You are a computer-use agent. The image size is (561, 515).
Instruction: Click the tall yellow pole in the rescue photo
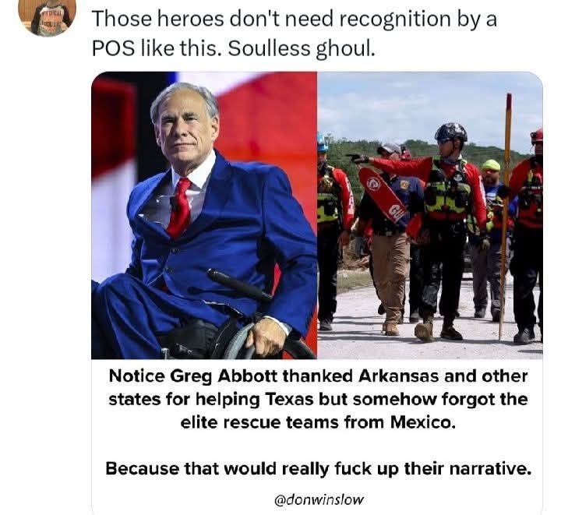[505, 217]
